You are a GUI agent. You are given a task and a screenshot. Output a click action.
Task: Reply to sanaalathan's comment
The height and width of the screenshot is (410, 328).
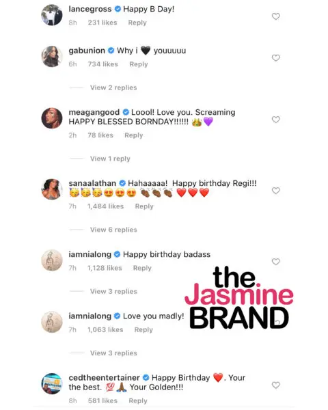(x=144, y=206)
